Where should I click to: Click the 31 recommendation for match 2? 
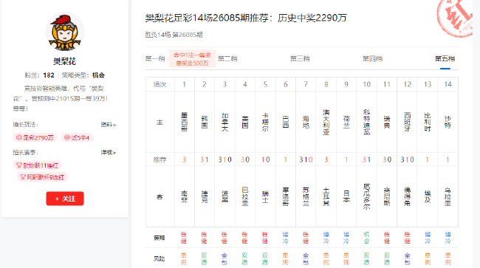click(x=205, y=159)
